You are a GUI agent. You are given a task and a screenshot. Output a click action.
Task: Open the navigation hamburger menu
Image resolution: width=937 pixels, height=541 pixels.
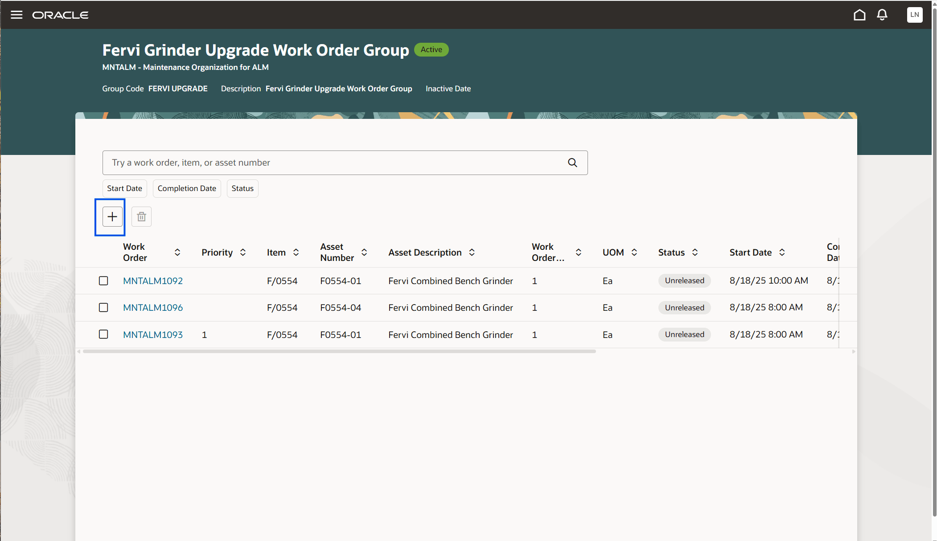[16, 14]
